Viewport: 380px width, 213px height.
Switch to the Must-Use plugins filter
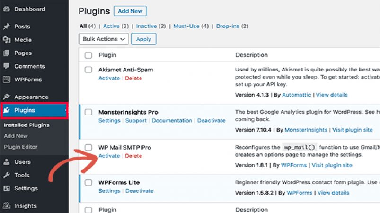pyautogui.click(x=186, y=26)
